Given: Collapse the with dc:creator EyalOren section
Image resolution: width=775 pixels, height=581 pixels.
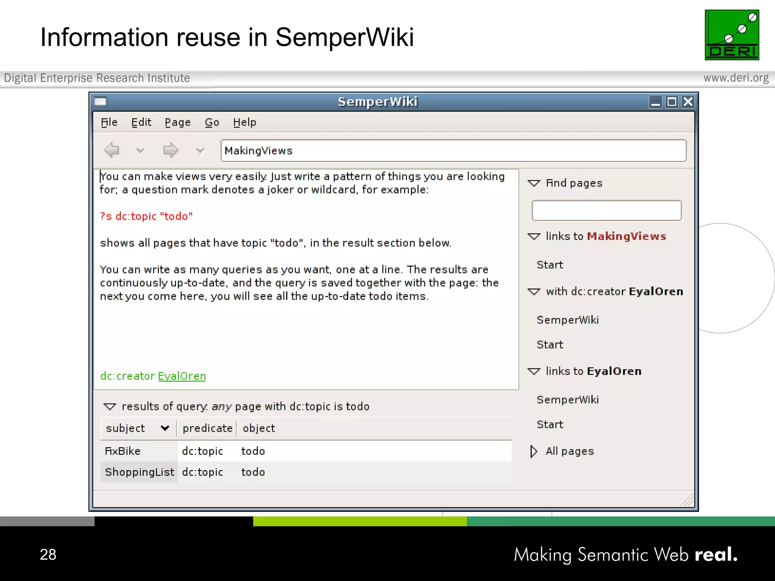Looking at the screenshot, I should [534, 292].
